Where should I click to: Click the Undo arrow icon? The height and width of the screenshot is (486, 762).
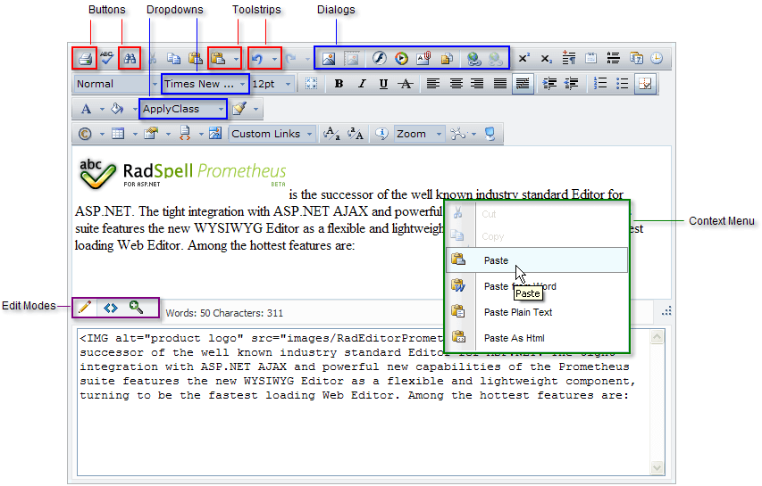[258, 59]
